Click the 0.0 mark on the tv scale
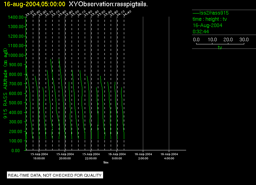Image resolution: width=256 pixels, height=185 pixels. click(x=196, y=39)
